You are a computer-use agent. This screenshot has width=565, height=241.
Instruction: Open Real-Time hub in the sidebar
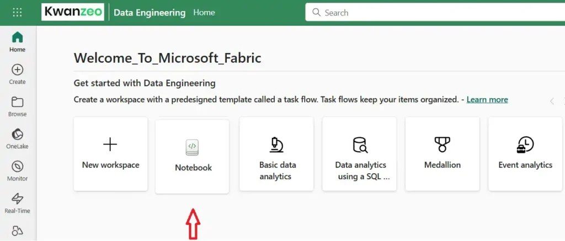pos(17,203)
